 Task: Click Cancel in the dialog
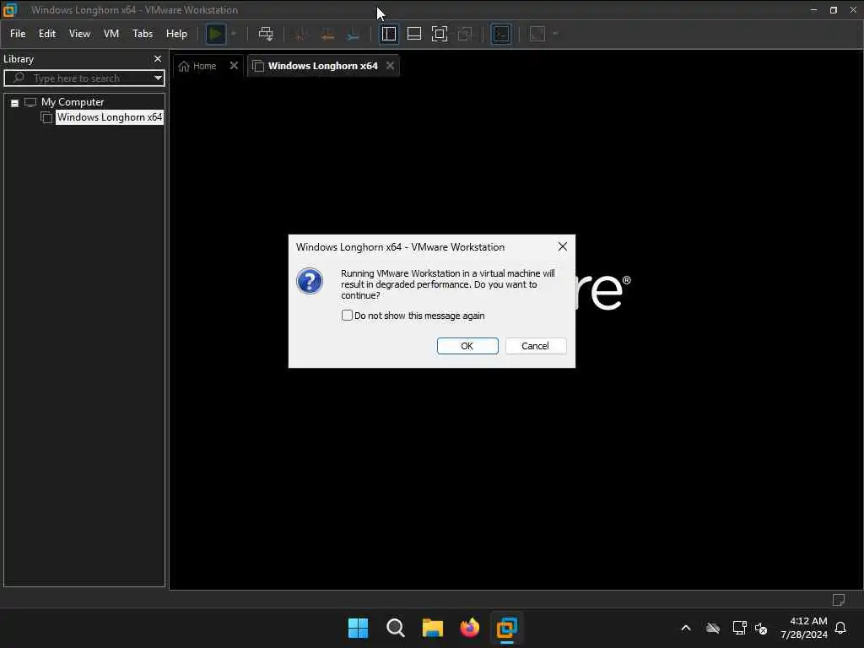click(x=535, y=346)
